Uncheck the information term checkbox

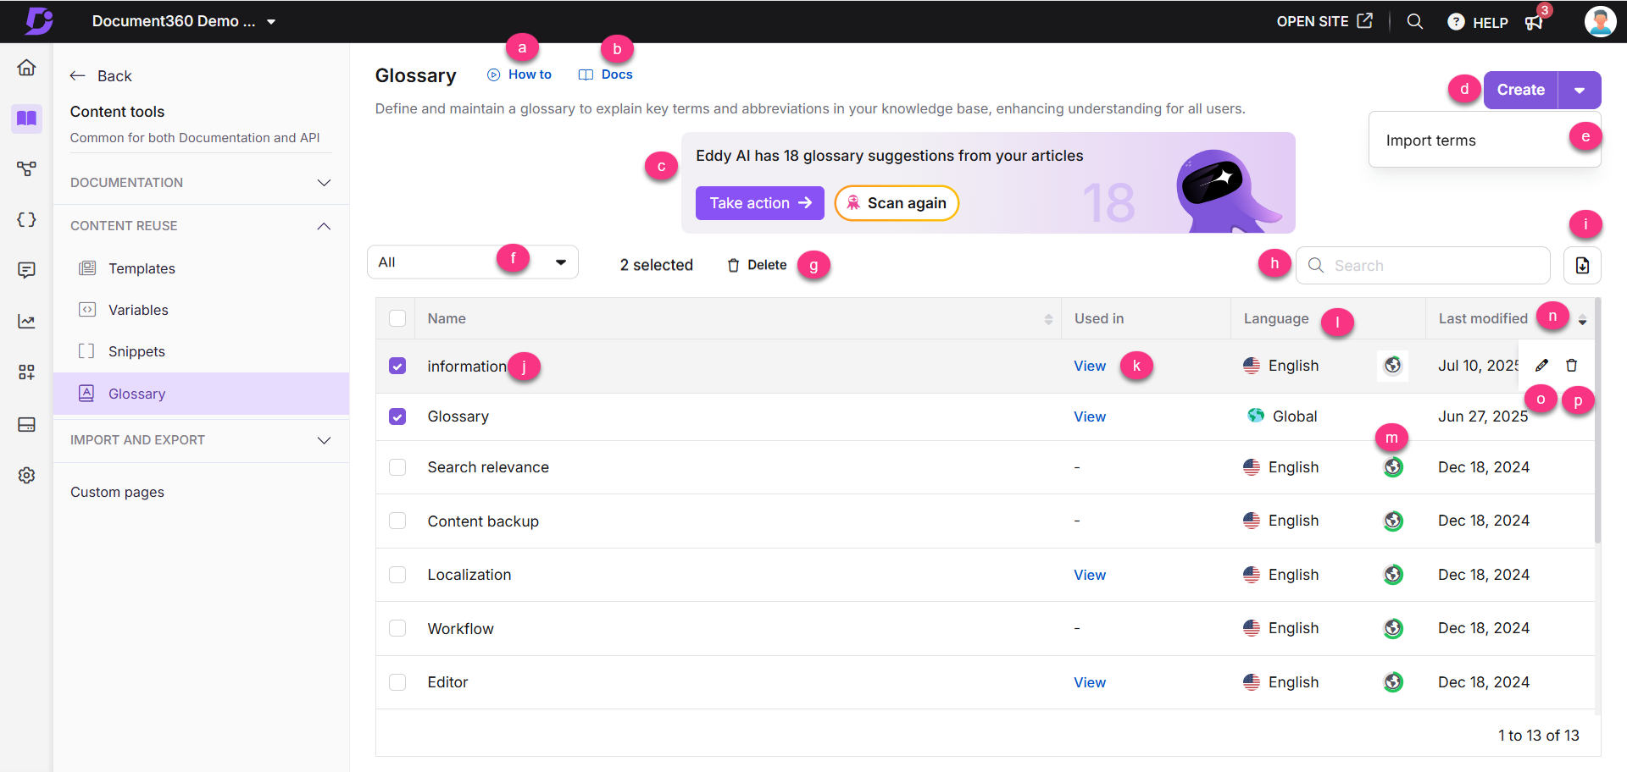pyautogui.click(x=397, y=366)
